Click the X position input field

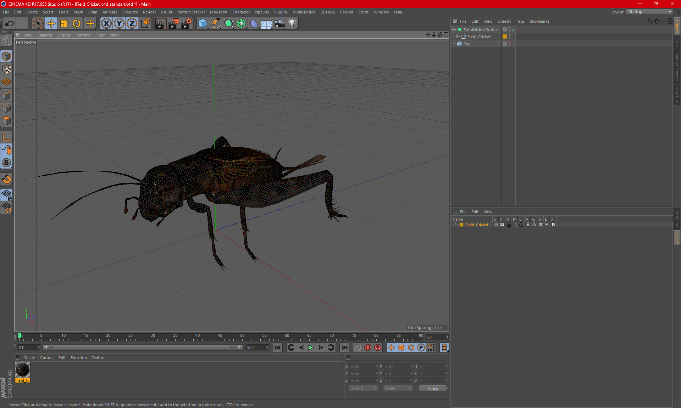[x=364, y=366]
